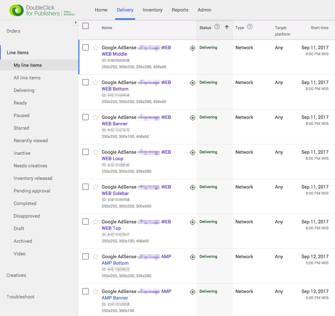Click targeting icon for WEB Loop row
Screen dimensions: 335x316
193,152
